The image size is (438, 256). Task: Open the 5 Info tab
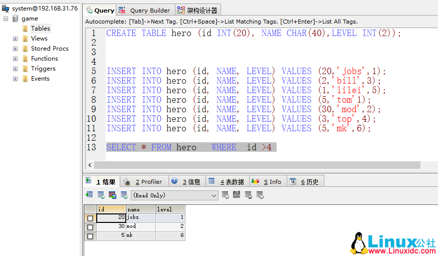[x=268, y=182]
